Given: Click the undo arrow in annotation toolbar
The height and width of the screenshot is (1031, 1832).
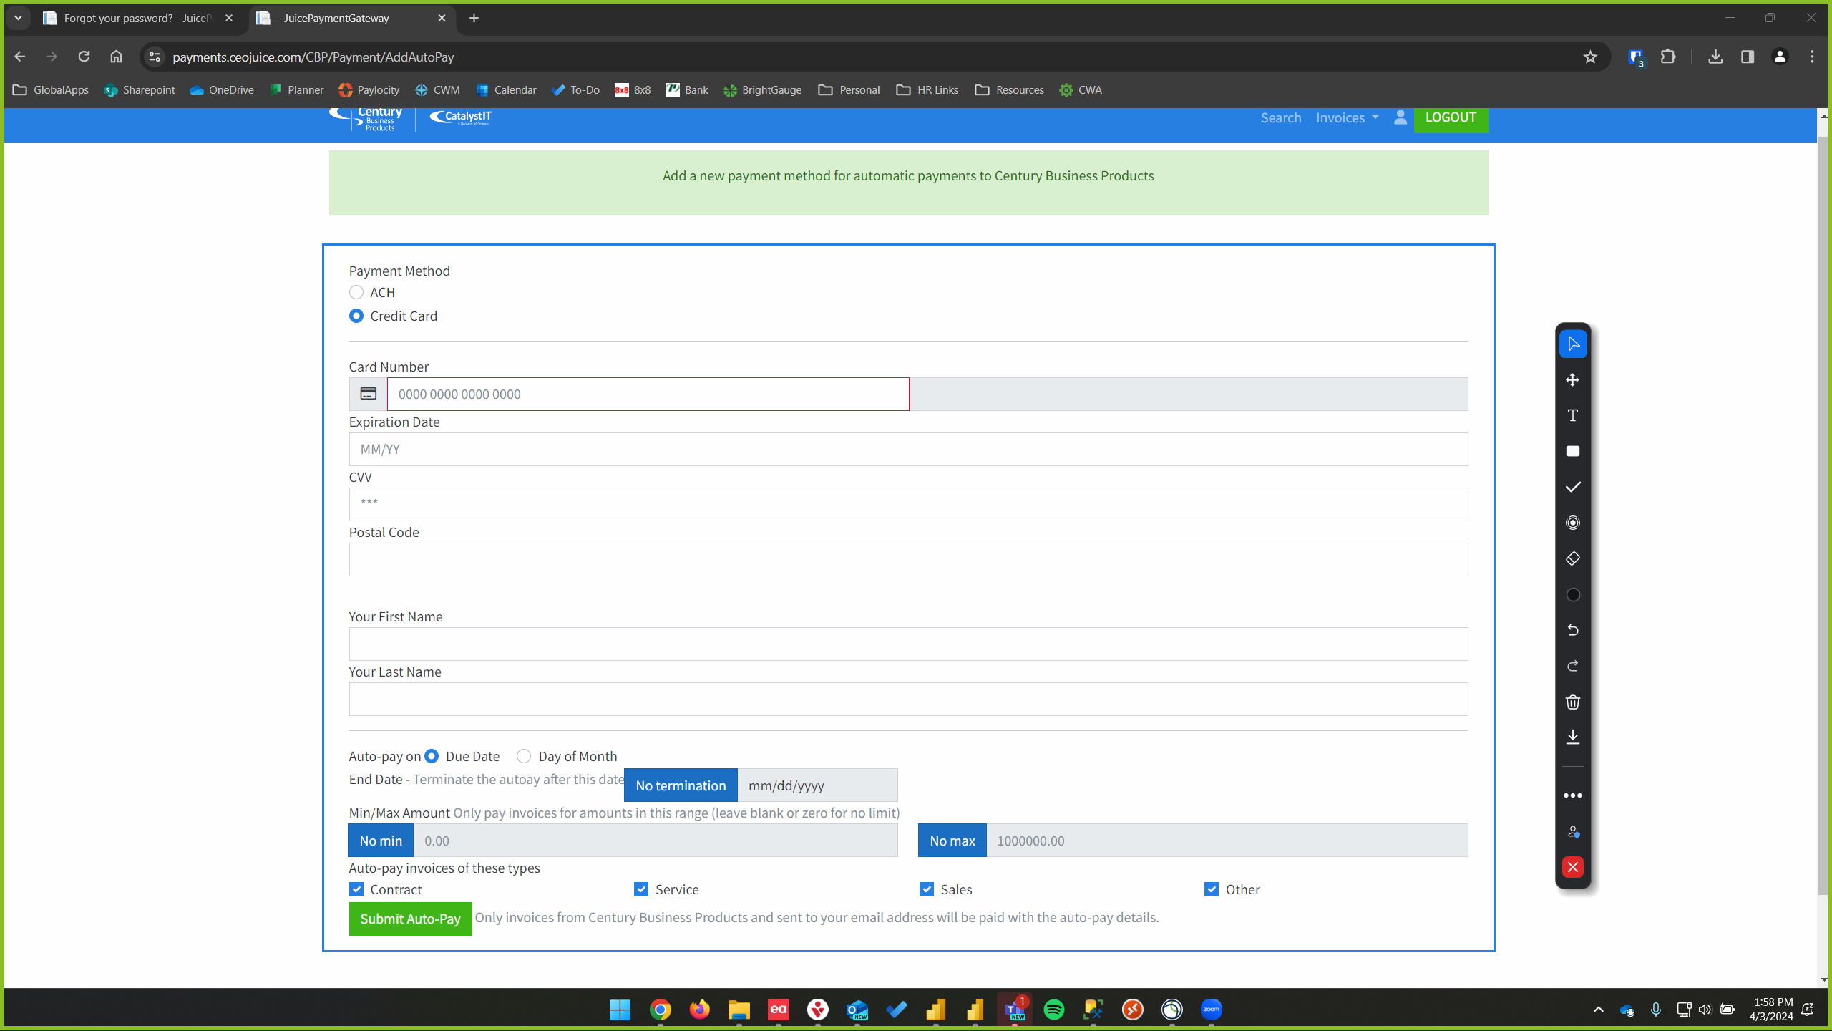Looking at the screenshot, I should point(1572,630).
